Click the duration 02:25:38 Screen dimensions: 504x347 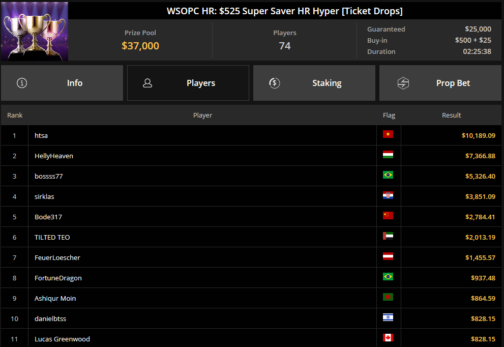[477, 51]
